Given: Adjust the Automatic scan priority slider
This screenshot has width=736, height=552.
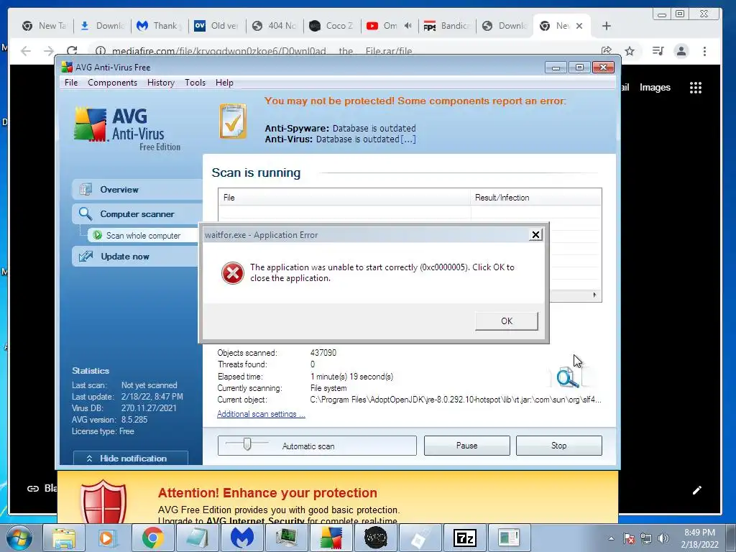Looking at the screenshot, I should click(x=247, y=443).
